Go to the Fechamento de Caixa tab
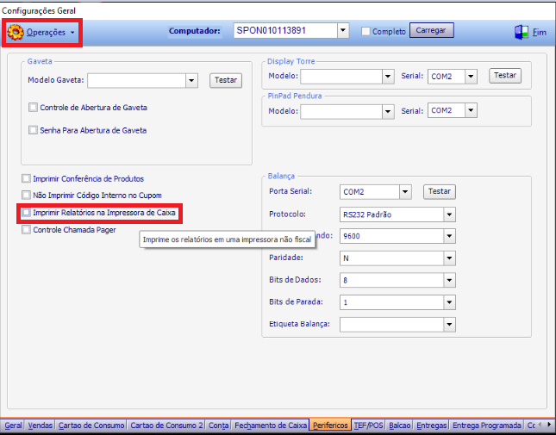556x435 pixels. (271, 425)
